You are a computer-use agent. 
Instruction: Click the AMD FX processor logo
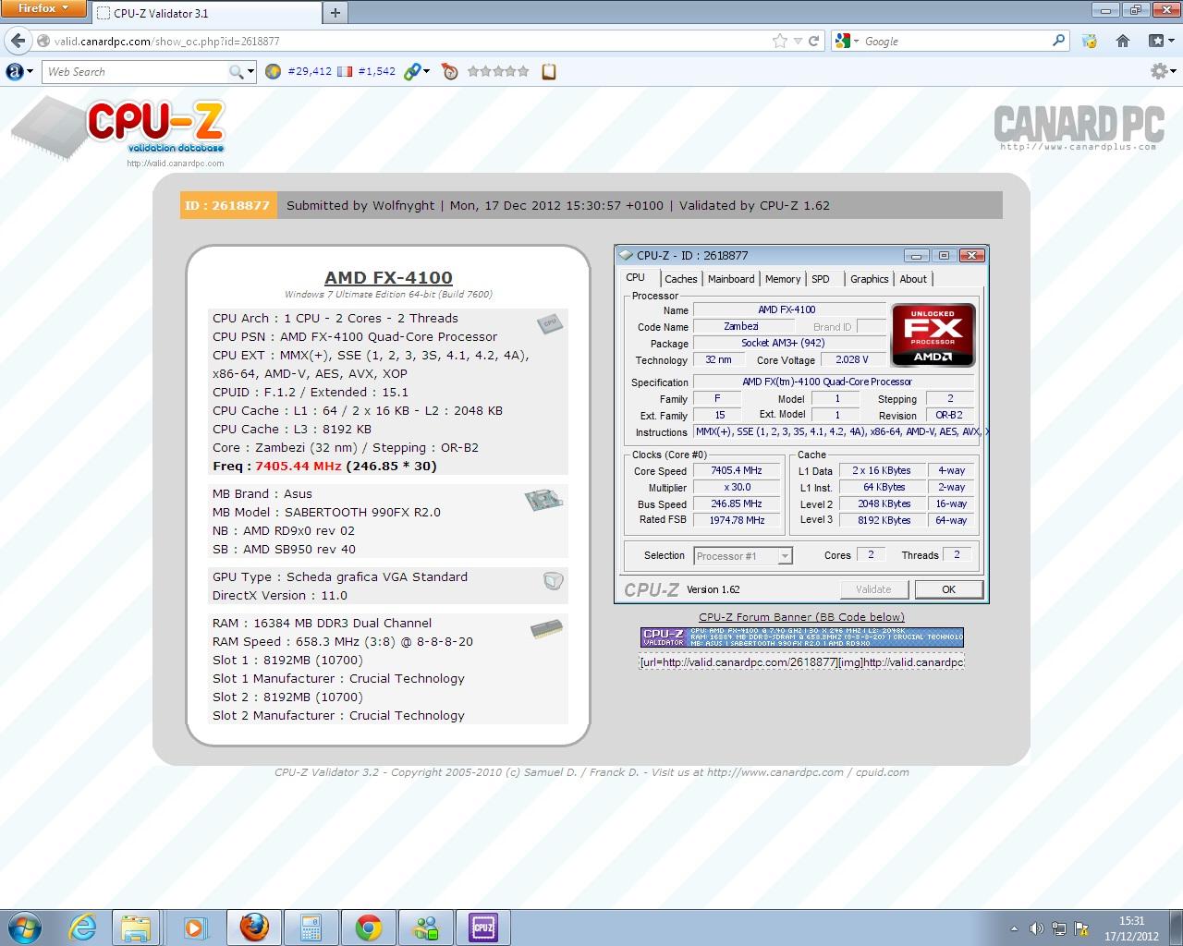(933, 334)
